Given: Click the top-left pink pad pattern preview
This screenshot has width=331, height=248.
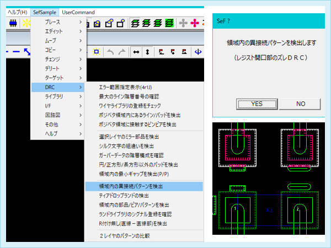Looking at the screenshot, I should click(x=238, y=149).
